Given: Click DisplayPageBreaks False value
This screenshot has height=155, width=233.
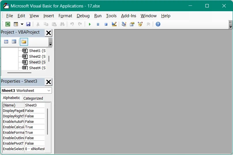Looking at the screenshot, I should 35,111.
